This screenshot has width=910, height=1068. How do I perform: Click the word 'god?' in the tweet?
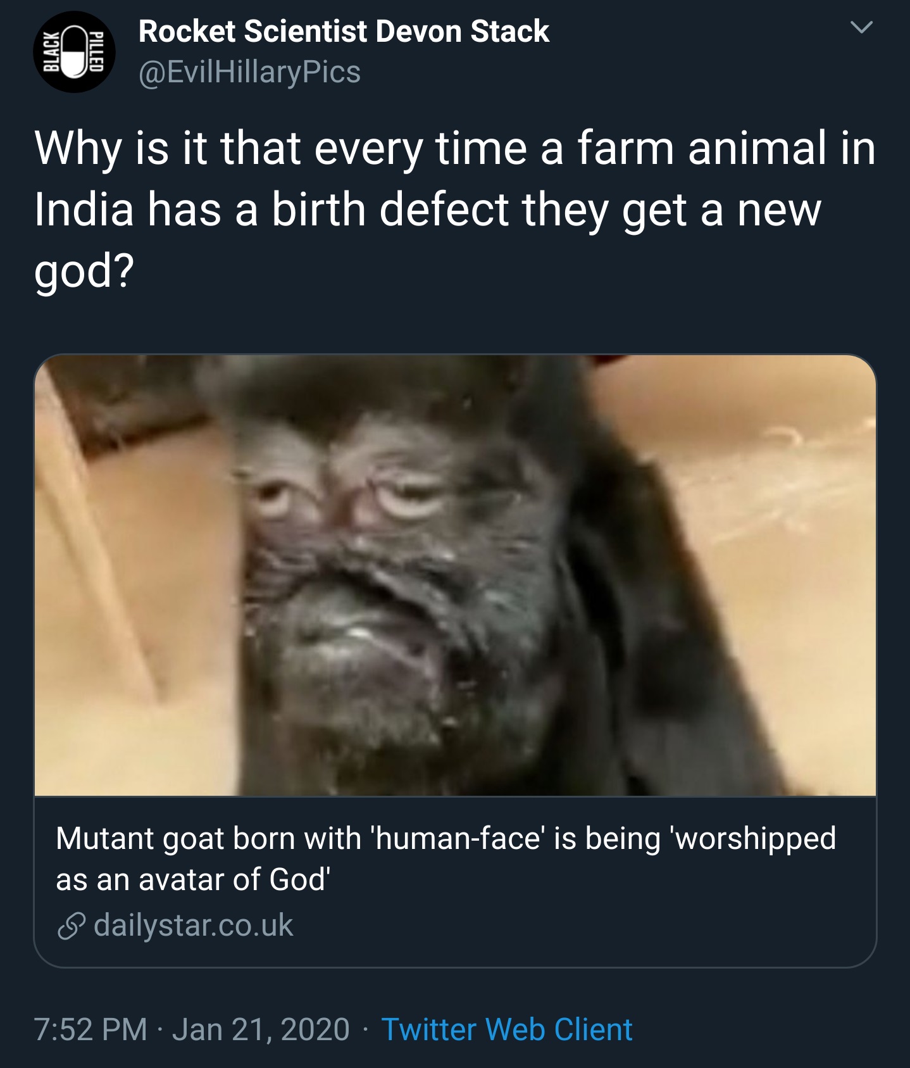click(84, 271)
